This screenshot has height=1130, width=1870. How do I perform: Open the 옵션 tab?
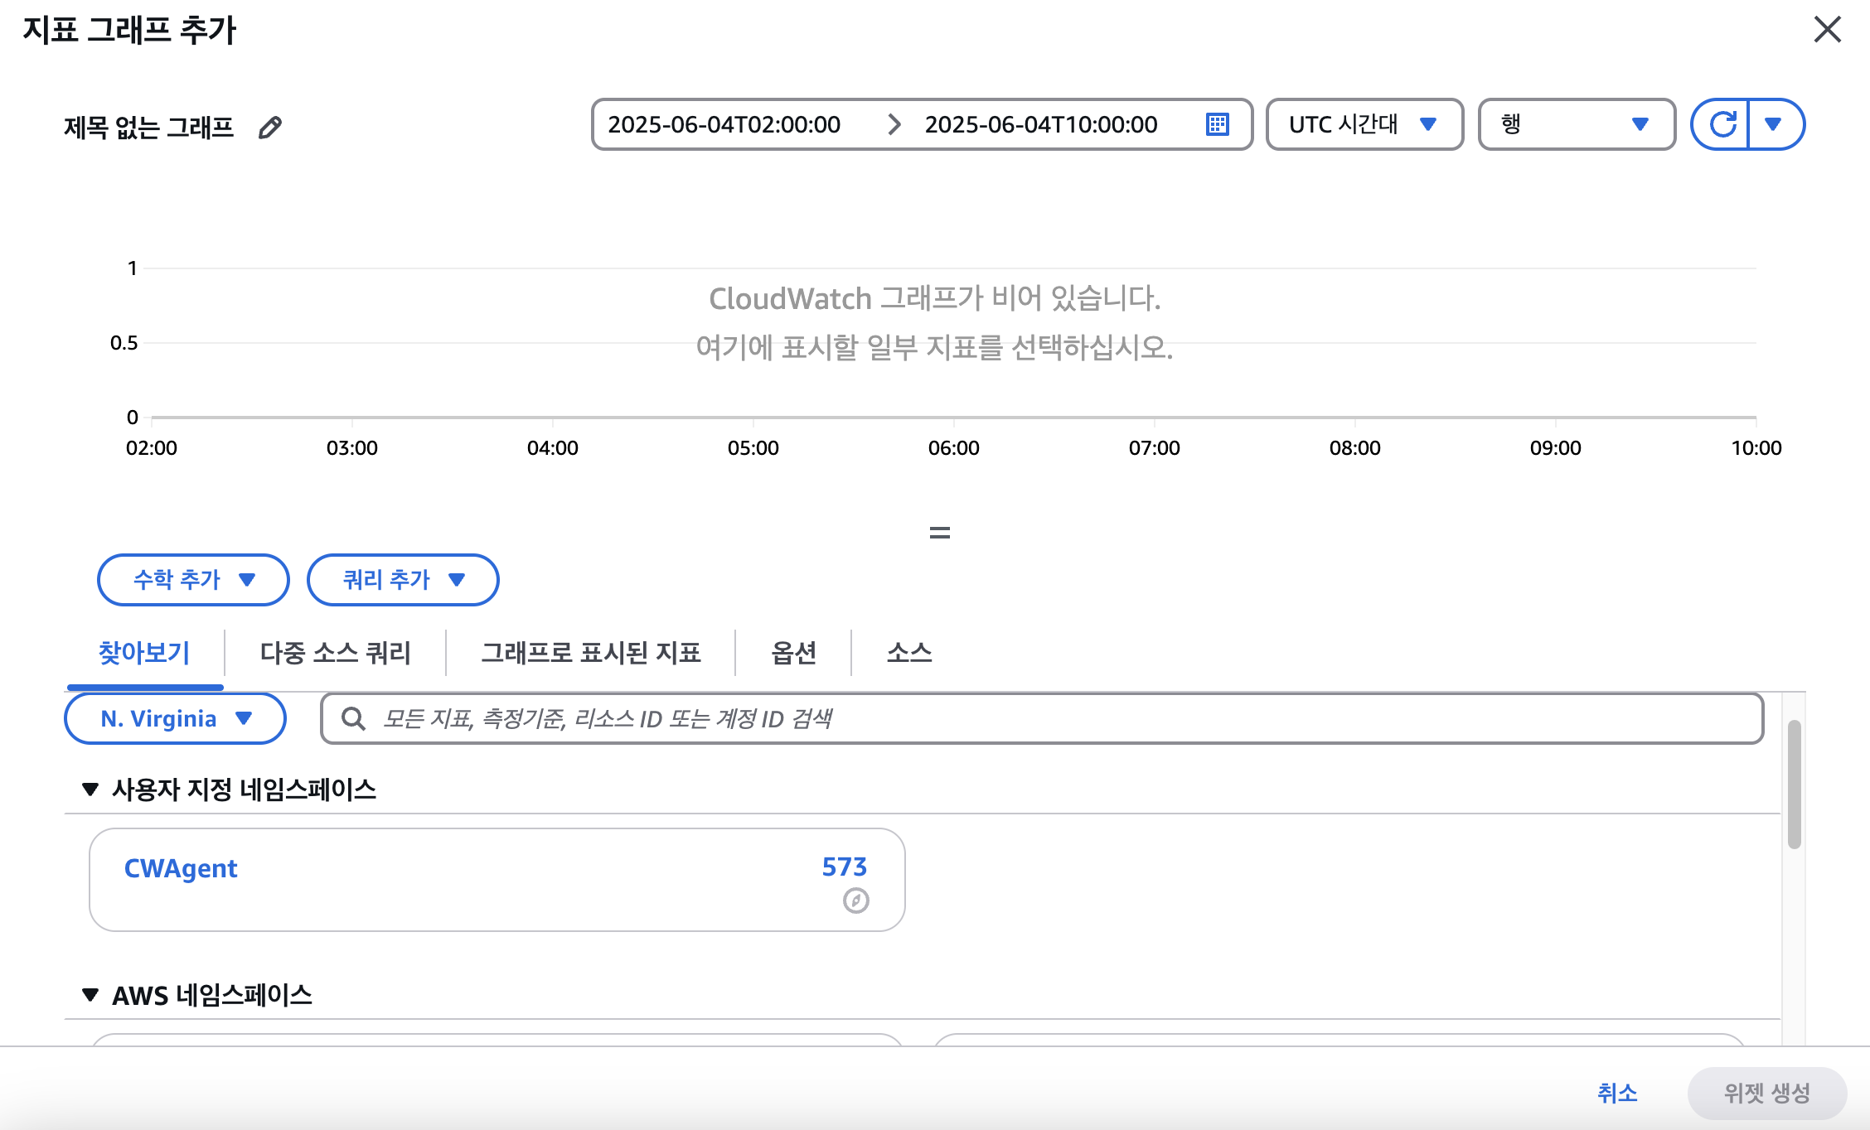coord(793,653)
